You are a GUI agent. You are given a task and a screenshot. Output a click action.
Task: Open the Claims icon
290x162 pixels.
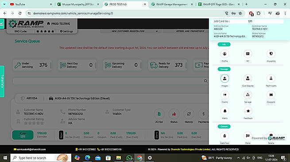[224, 95]
